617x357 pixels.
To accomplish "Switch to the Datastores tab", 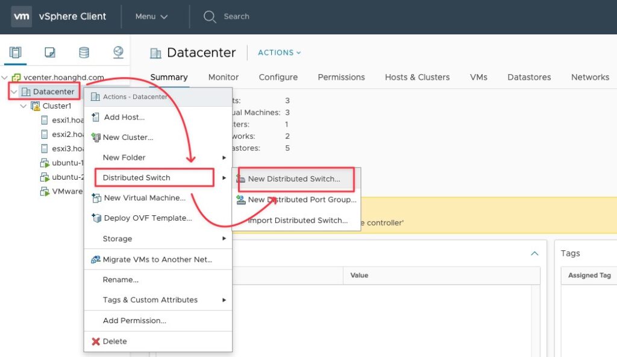I will (529, 77).
